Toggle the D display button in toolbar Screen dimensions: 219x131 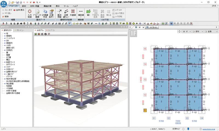pyautogui.click(x=178, y=23)
